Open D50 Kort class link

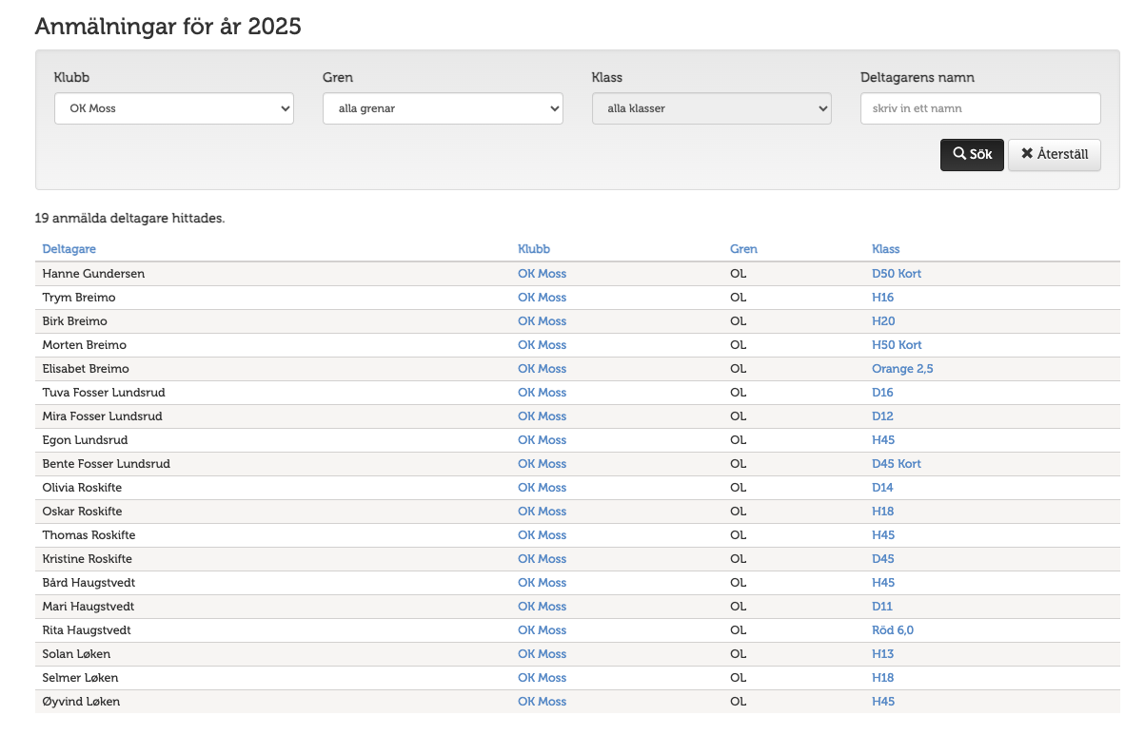coord(896,274)
